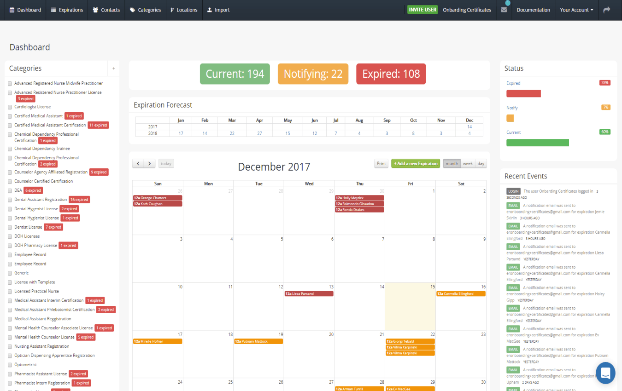The width and height of the screenshot is (622, 391).
Task: Click the Invite User button
Action: click(x=422, y=10)
